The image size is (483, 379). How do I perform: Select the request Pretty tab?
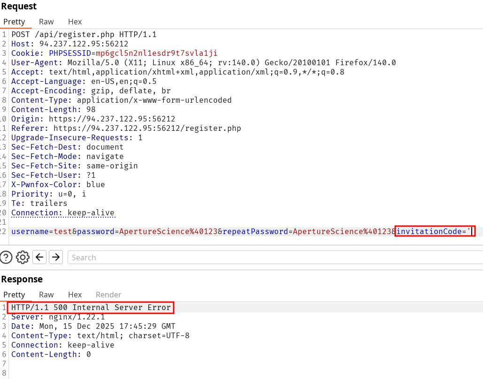tap(14, 22)
